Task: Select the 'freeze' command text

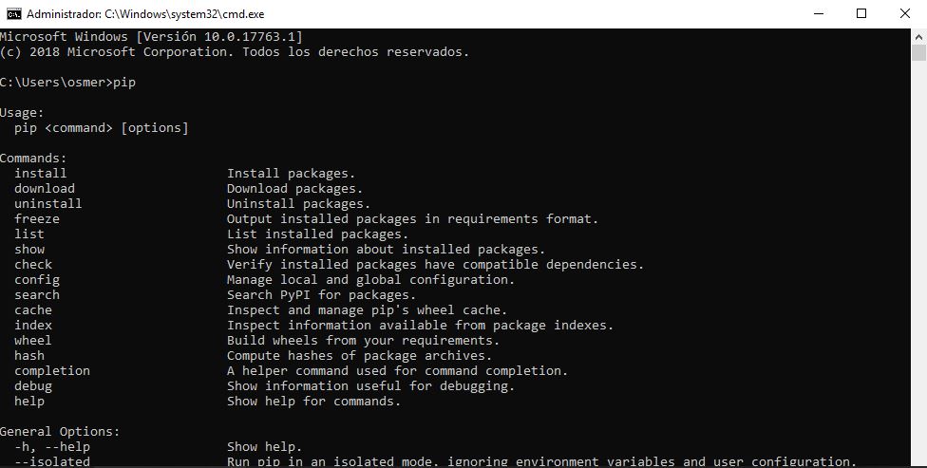Action: pyautogui.click(x=37, y=218)
